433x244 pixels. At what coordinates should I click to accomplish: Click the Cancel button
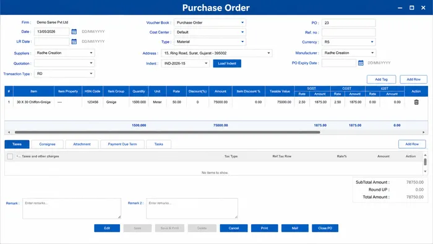(x=234, y=229)
